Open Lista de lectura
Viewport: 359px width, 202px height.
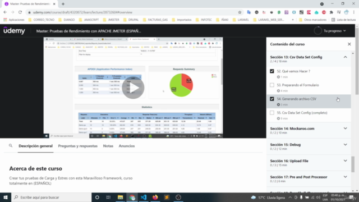tap(344, 20)
